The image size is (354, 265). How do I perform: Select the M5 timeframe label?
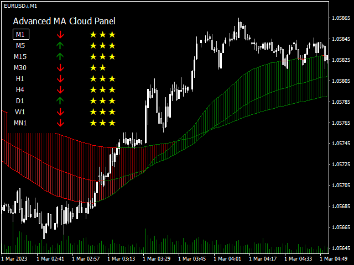(x=20, y=46)
